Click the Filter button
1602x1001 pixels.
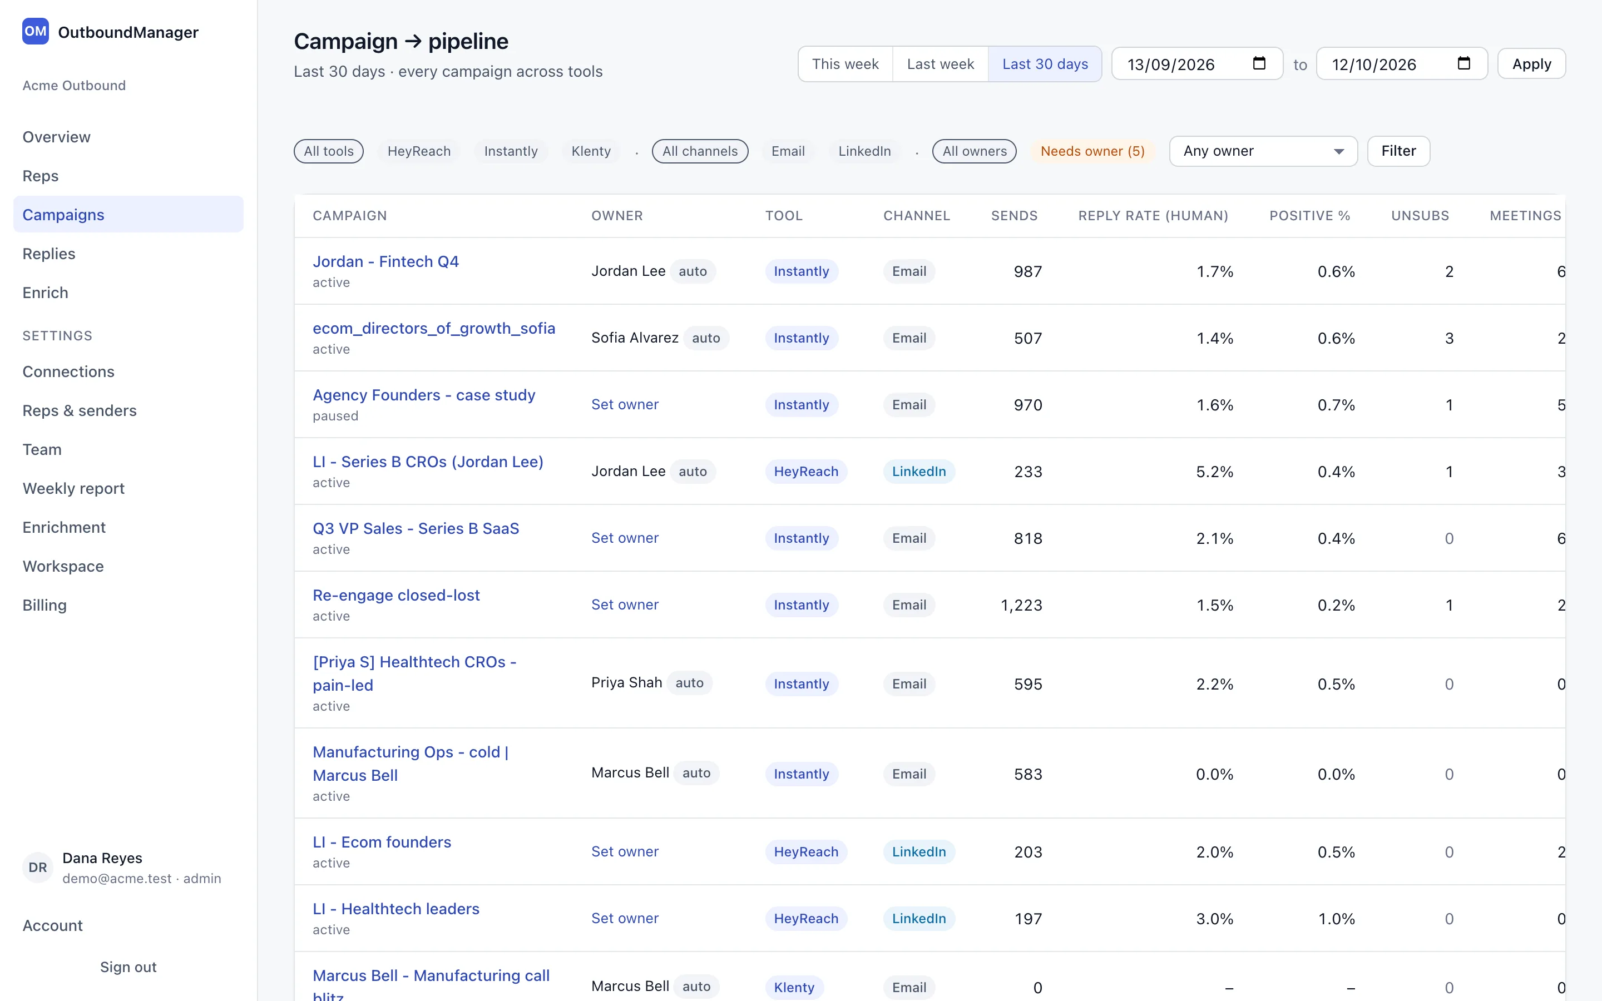point(1398,151)
